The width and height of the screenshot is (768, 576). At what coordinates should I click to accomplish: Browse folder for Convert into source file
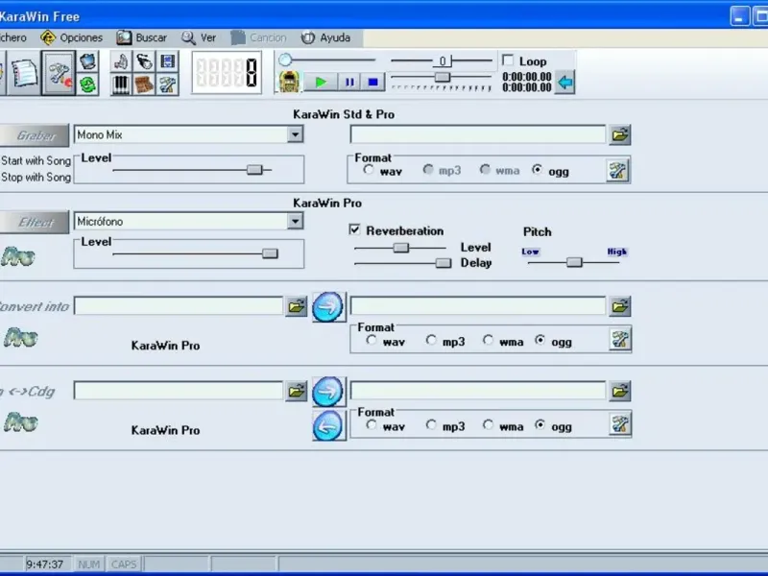[297, 306]
